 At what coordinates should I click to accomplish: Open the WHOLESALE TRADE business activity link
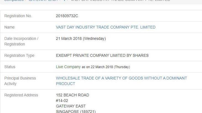click(x=121, y=78)
